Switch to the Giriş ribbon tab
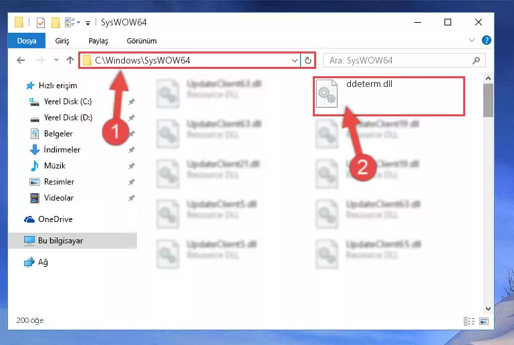The image size is (514, 345). pyautogui.click(x=62, y=41)
